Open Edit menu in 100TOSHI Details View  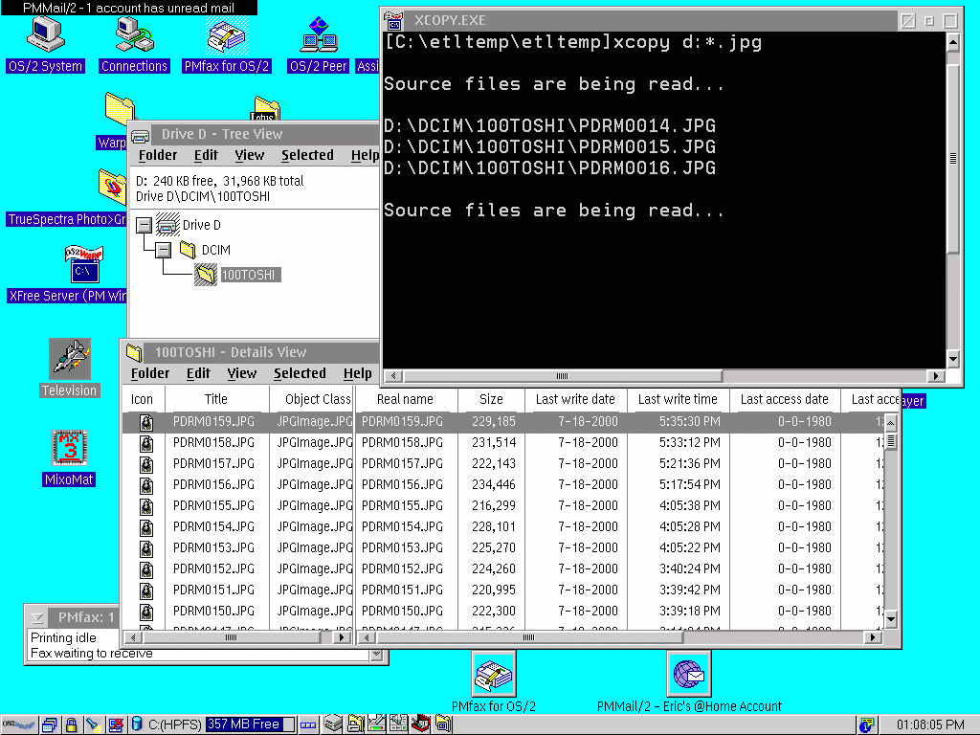(x=198, y=373)
